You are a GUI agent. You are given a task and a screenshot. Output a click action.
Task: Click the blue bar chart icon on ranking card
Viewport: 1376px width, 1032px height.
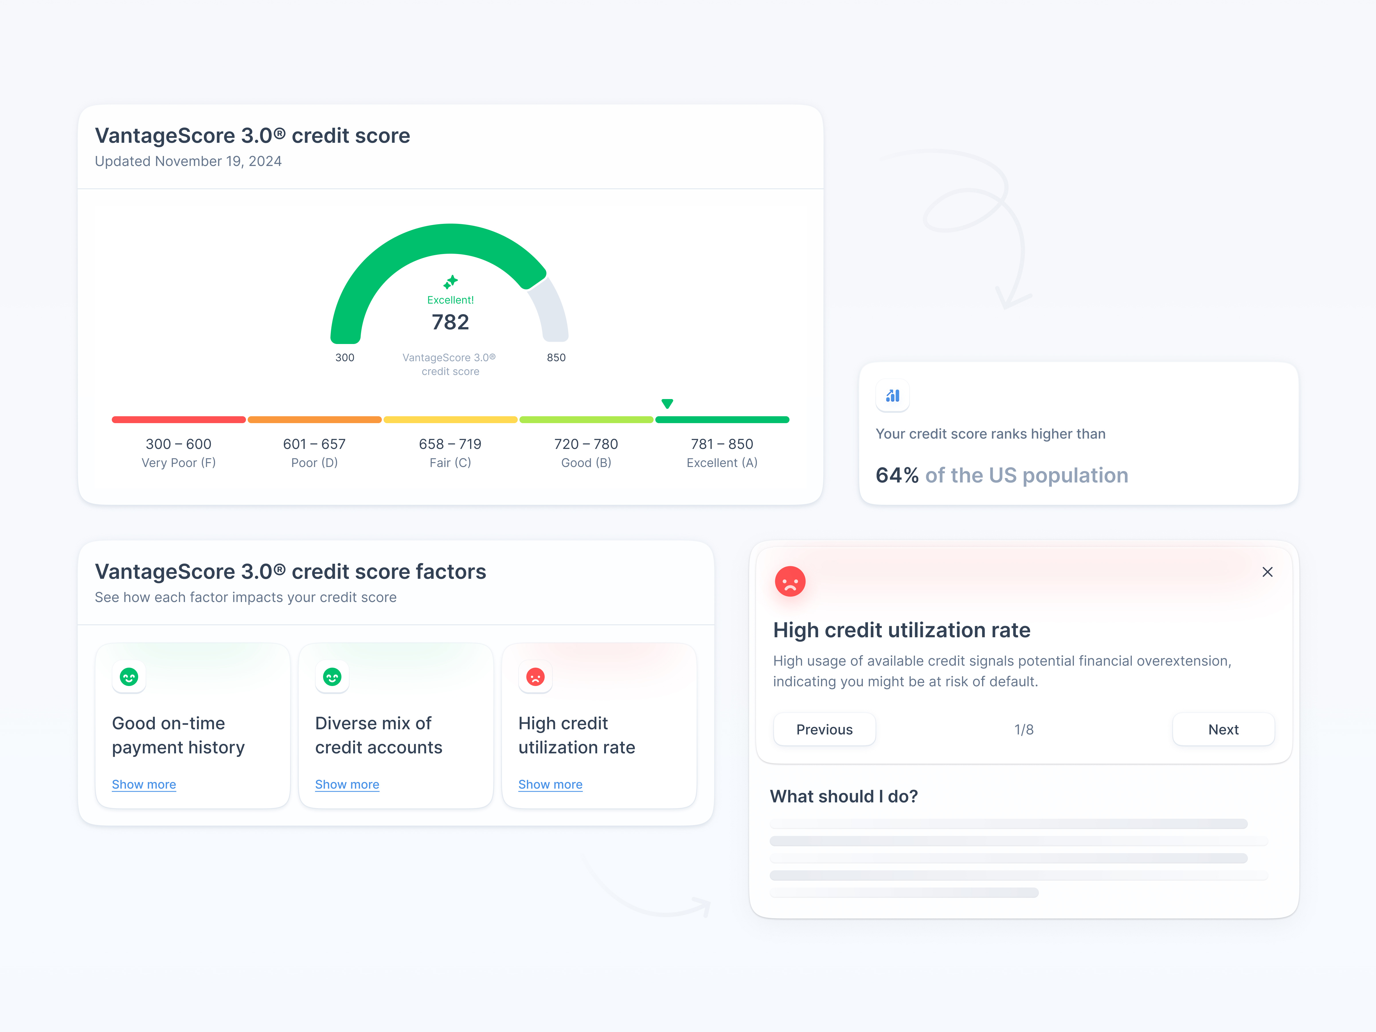(x=893, y=396)
